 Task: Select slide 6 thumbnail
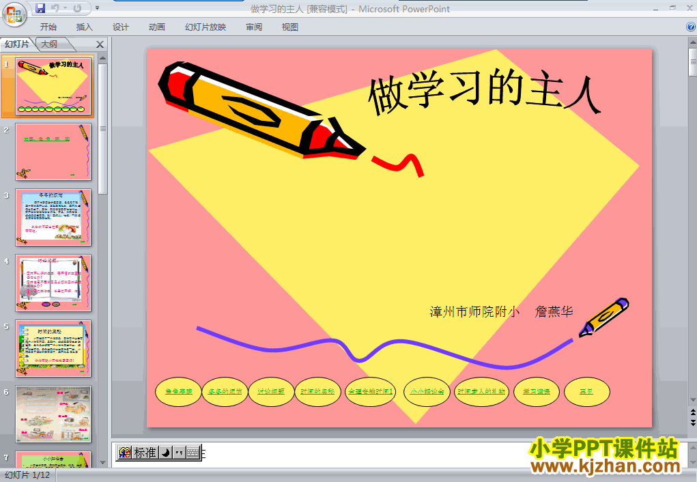[53, 414]
